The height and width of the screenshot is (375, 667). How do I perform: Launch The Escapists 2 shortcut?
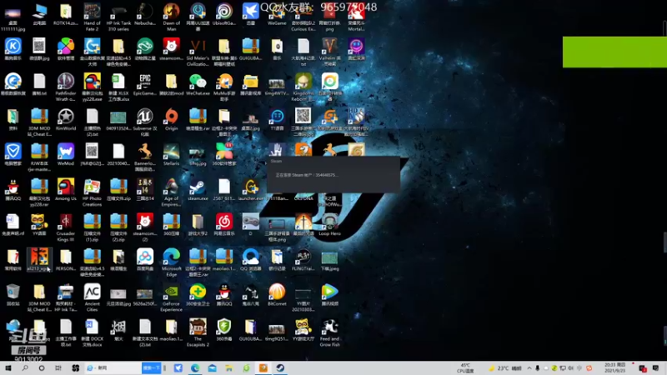[198, 332]
